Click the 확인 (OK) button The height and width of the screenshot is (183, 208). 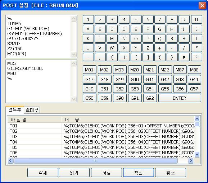tap(139, 173)
